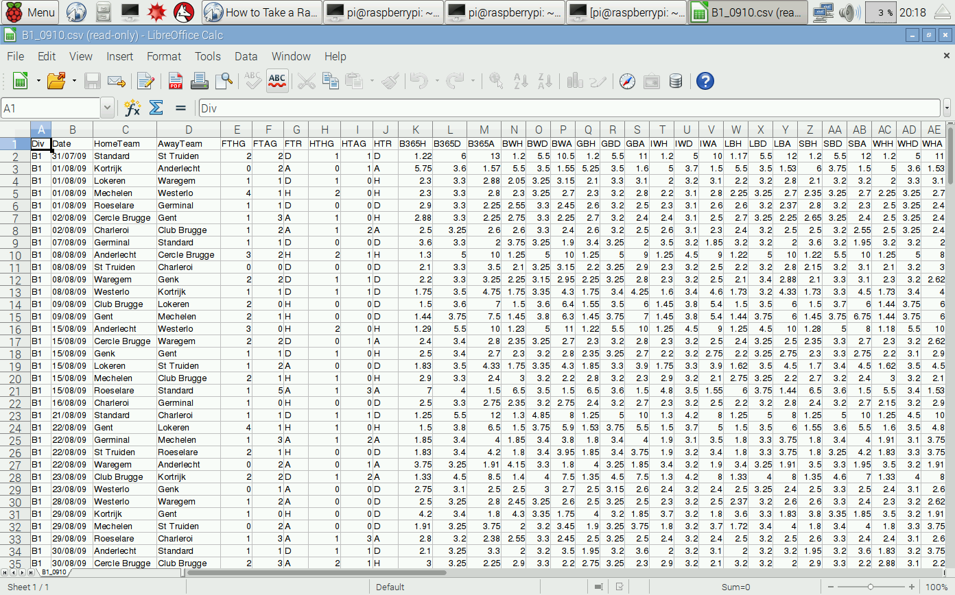Click the formula Input Line to type
This screenshot has width=955, height=595.
click(x=480, y=108)
